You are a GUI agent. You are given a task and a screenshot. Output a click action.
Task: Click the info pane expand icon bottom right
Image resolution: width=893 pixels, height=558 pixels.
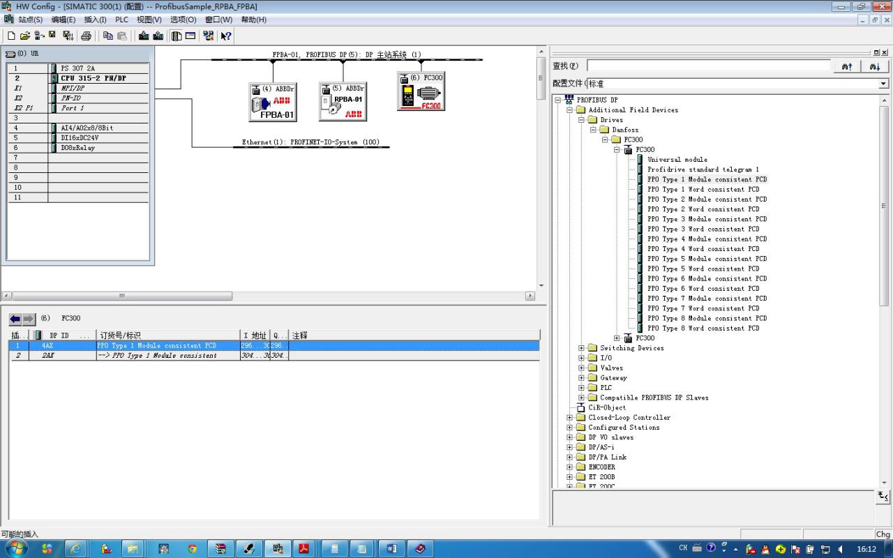pos(883,497)
